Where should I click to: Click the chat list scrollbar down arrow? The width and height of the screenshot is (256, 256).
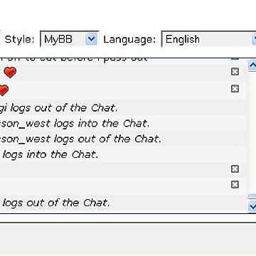252,206
